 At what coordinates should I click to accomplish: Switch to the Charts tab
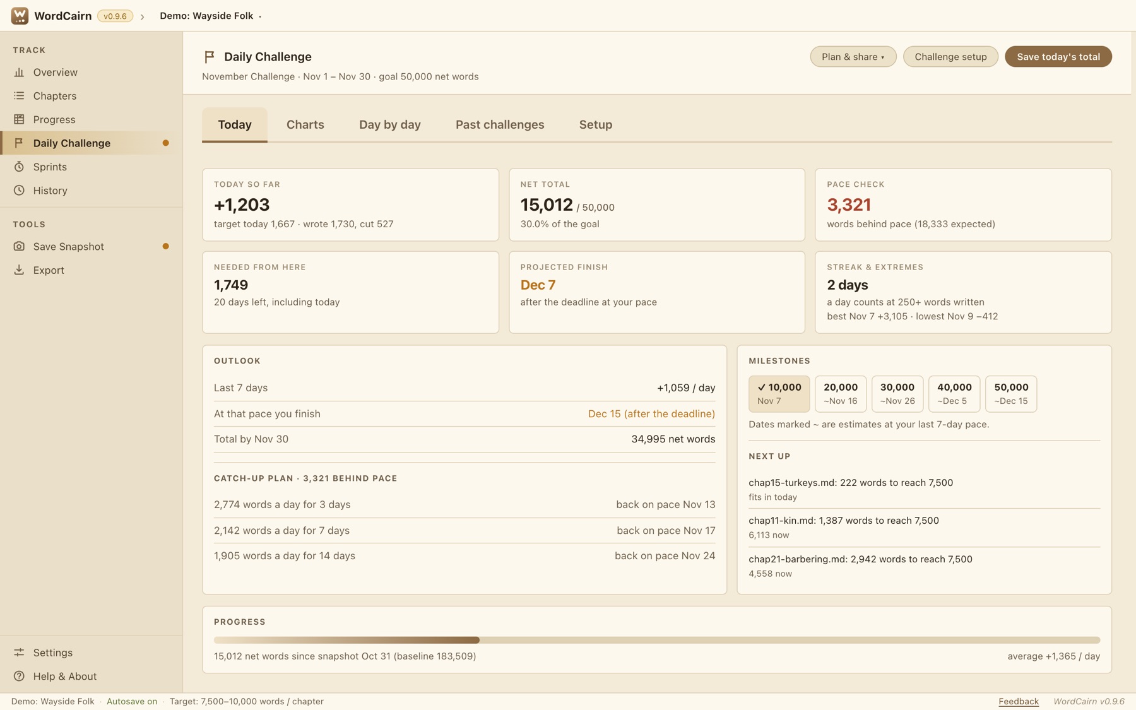[305, 125]
